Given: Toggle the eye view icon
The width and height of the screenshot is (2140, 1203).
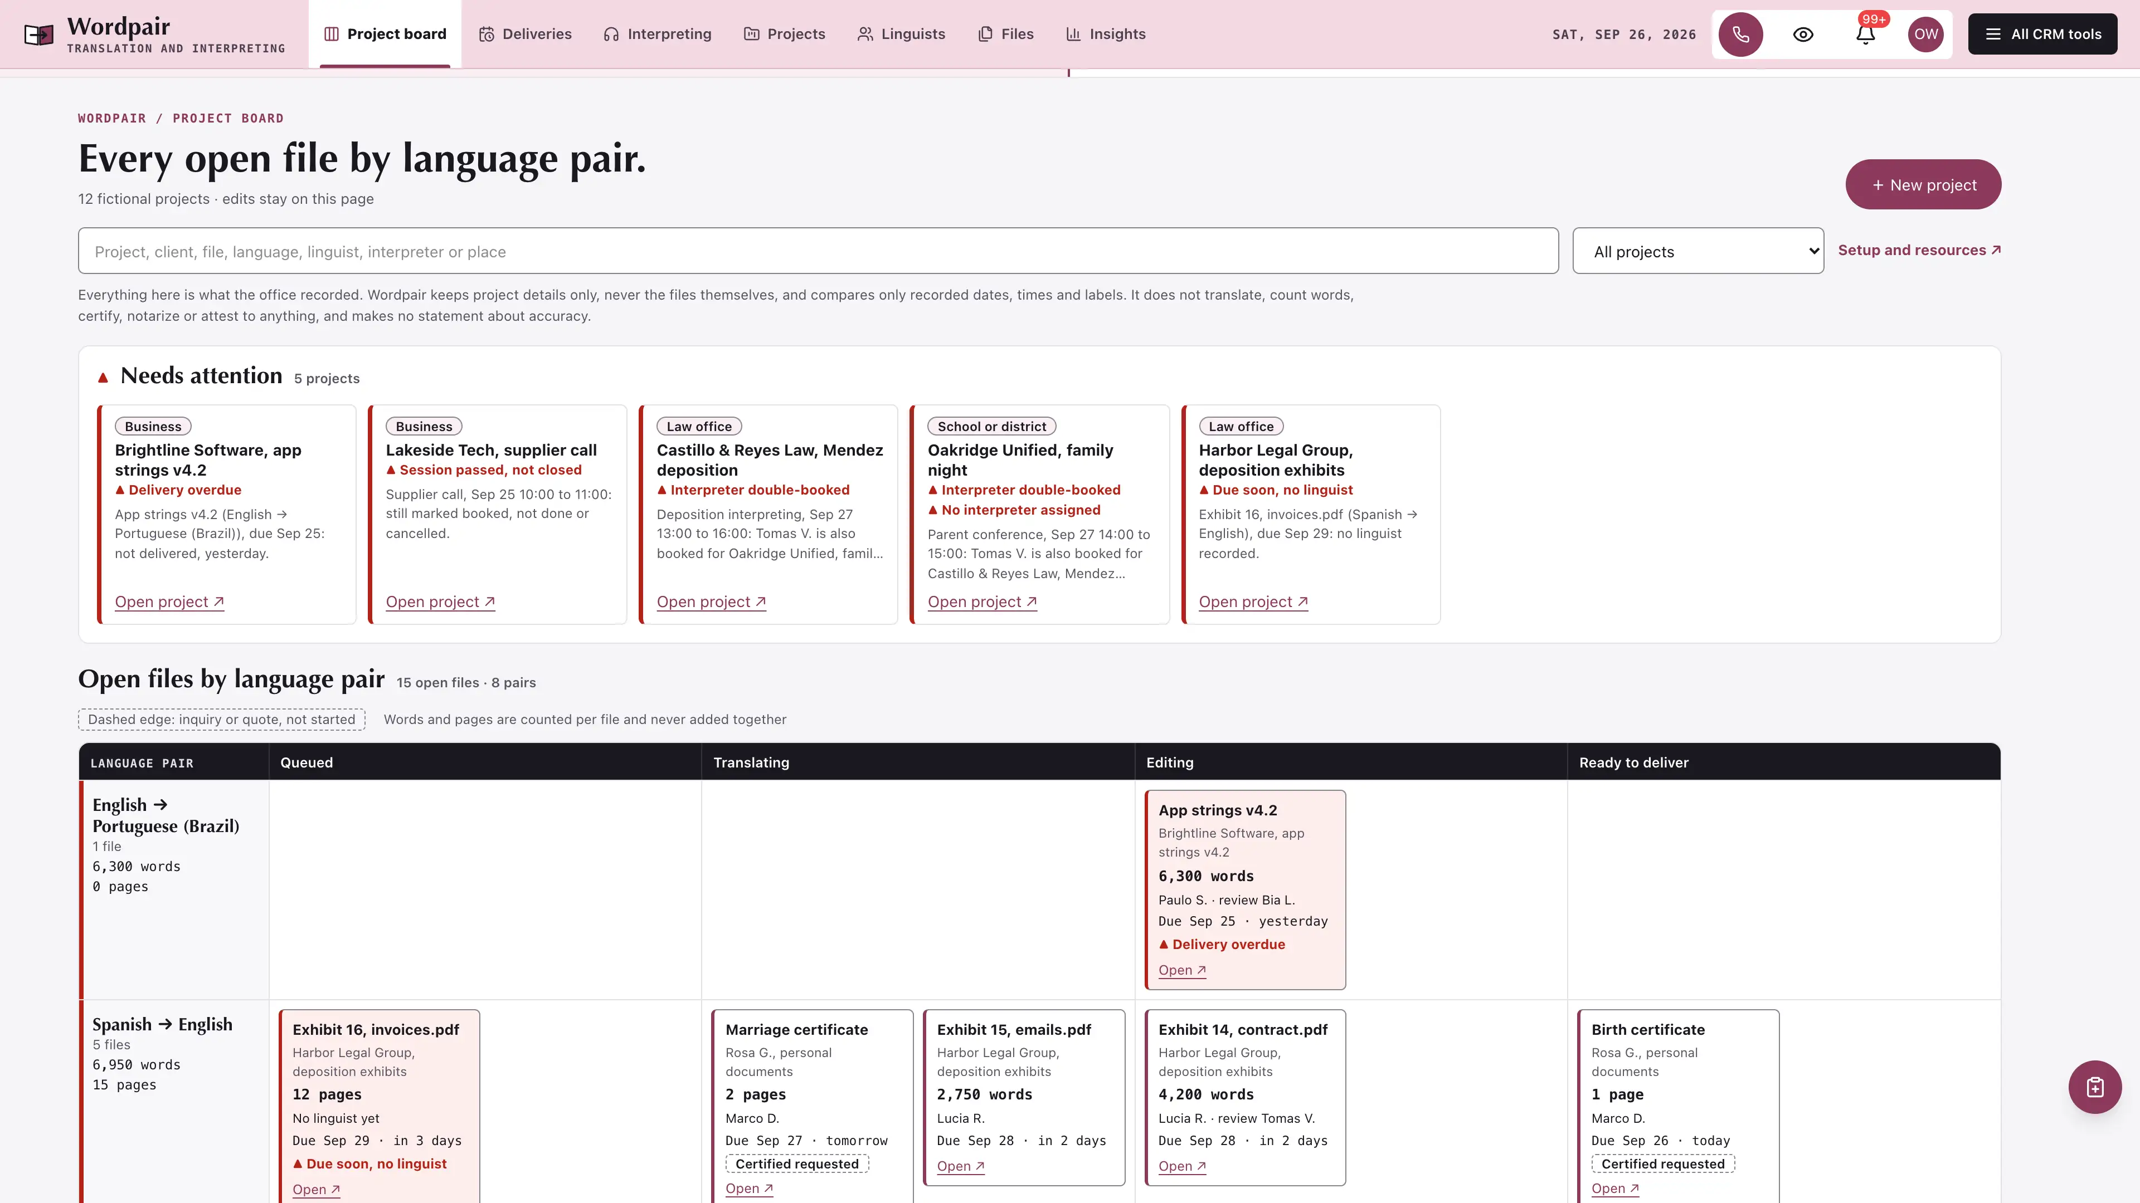Looking at the screenshot, I should [1803, 34].
